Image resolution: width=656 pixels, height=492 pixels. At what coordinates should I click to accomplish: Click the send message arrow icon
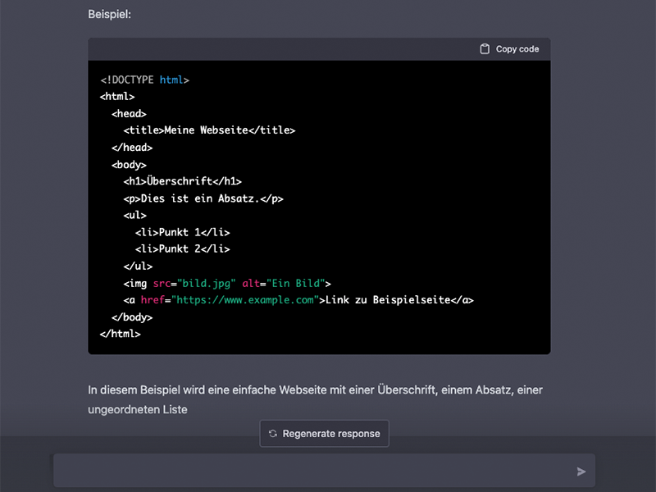tap(581, 471)
